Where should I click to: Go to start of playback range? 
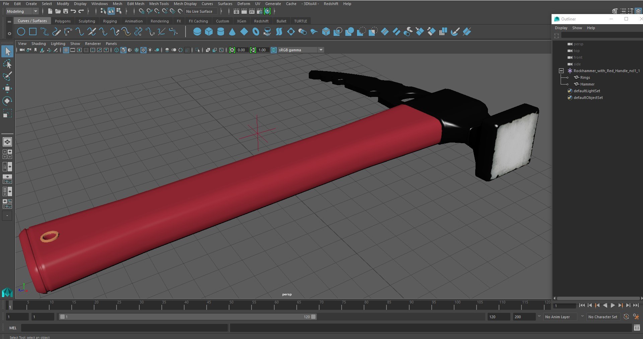tap(582, 305)
